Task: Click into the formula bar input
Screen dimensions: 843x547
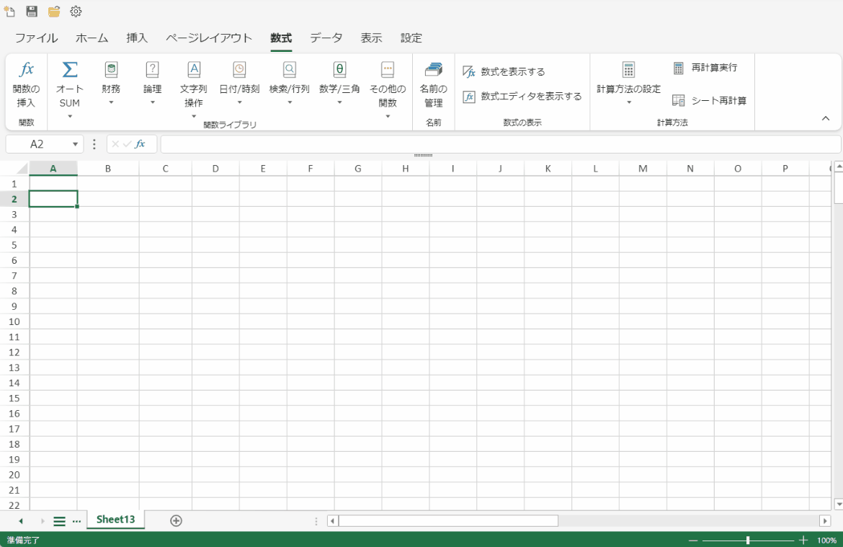Action: [x=501, y=144]
